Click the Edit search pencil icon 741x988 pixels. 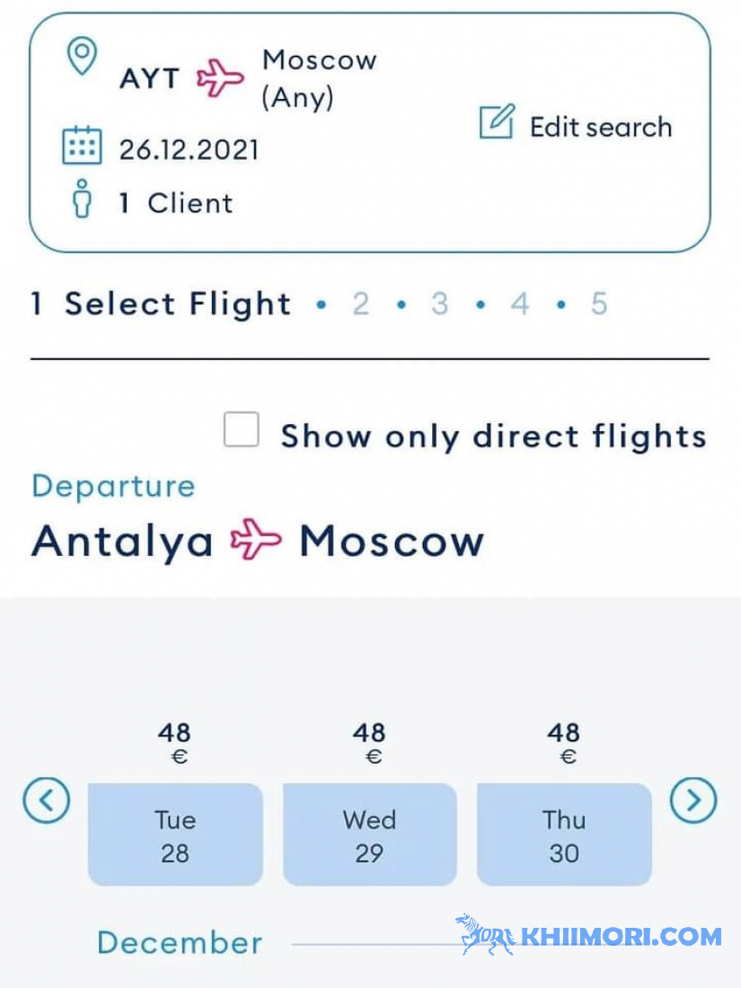[x=498, y=121]
